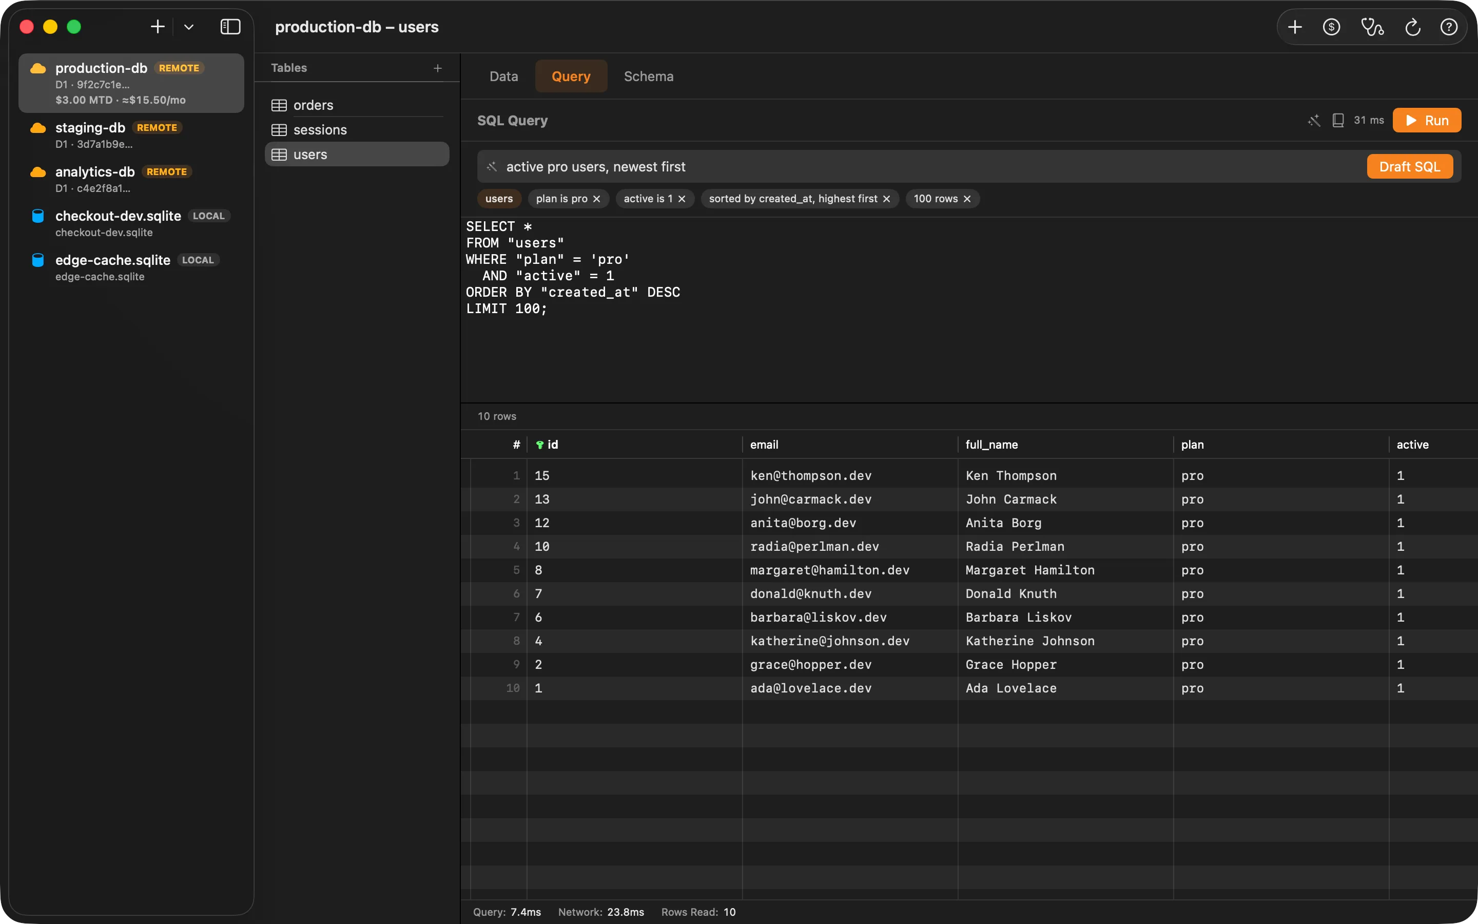Click the staging-db REMOTE badge
The width and height of the screenshot is (1478, 924).
pos(157,128)
